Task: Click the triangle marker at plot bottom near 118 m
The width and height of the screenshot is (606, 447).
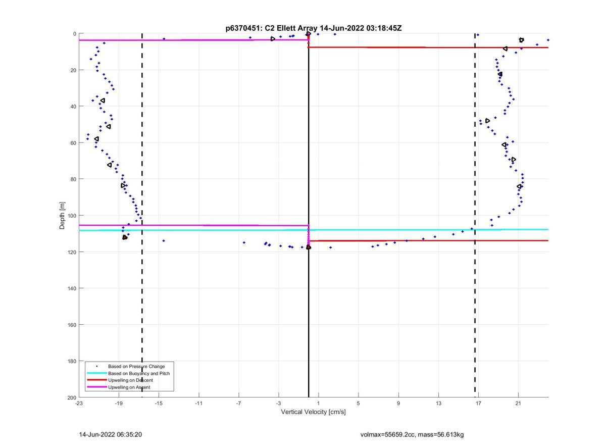Action: tap(309, 247)
